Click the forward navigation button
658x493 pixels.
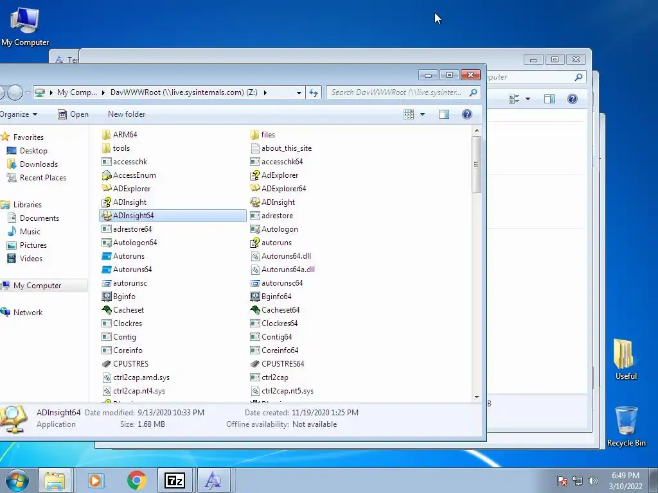coord(15,92)
